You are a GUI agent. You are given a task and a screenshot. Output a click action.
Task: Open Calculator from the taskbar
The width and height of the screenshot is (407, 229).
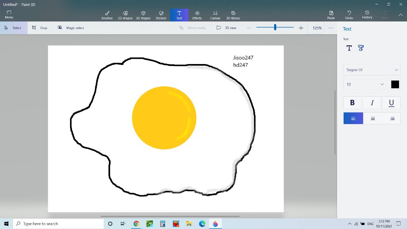(163, 223)
